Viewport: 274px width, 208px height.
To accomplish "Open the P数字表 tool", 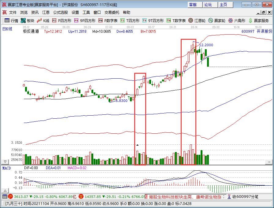I will pos(108,20).
